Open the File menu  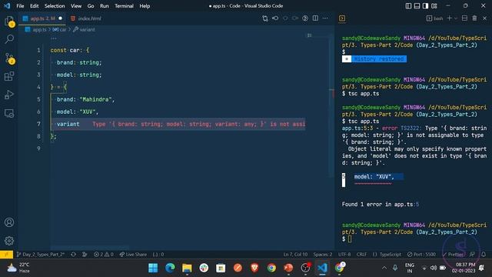pyautogui.click(x=20, y=6)
